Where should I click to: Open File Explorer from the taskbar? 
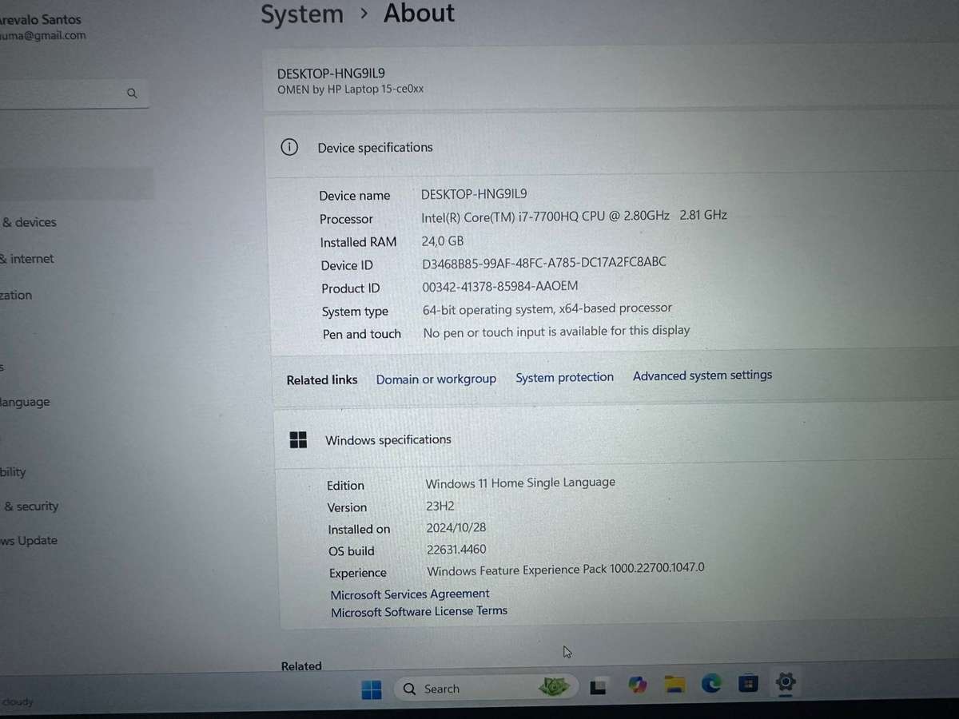click(x=674, y=684)
